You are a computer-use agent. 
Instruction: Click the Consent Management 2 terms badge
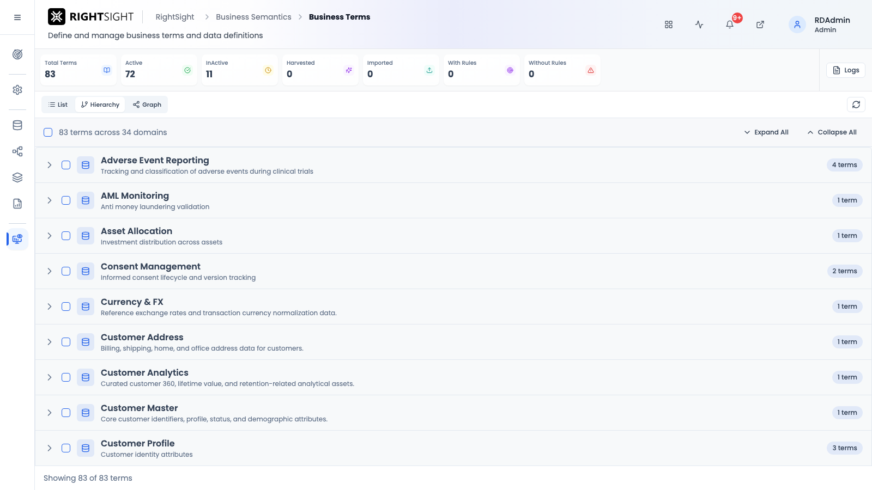pyautogui.click(x=844, y=271)
